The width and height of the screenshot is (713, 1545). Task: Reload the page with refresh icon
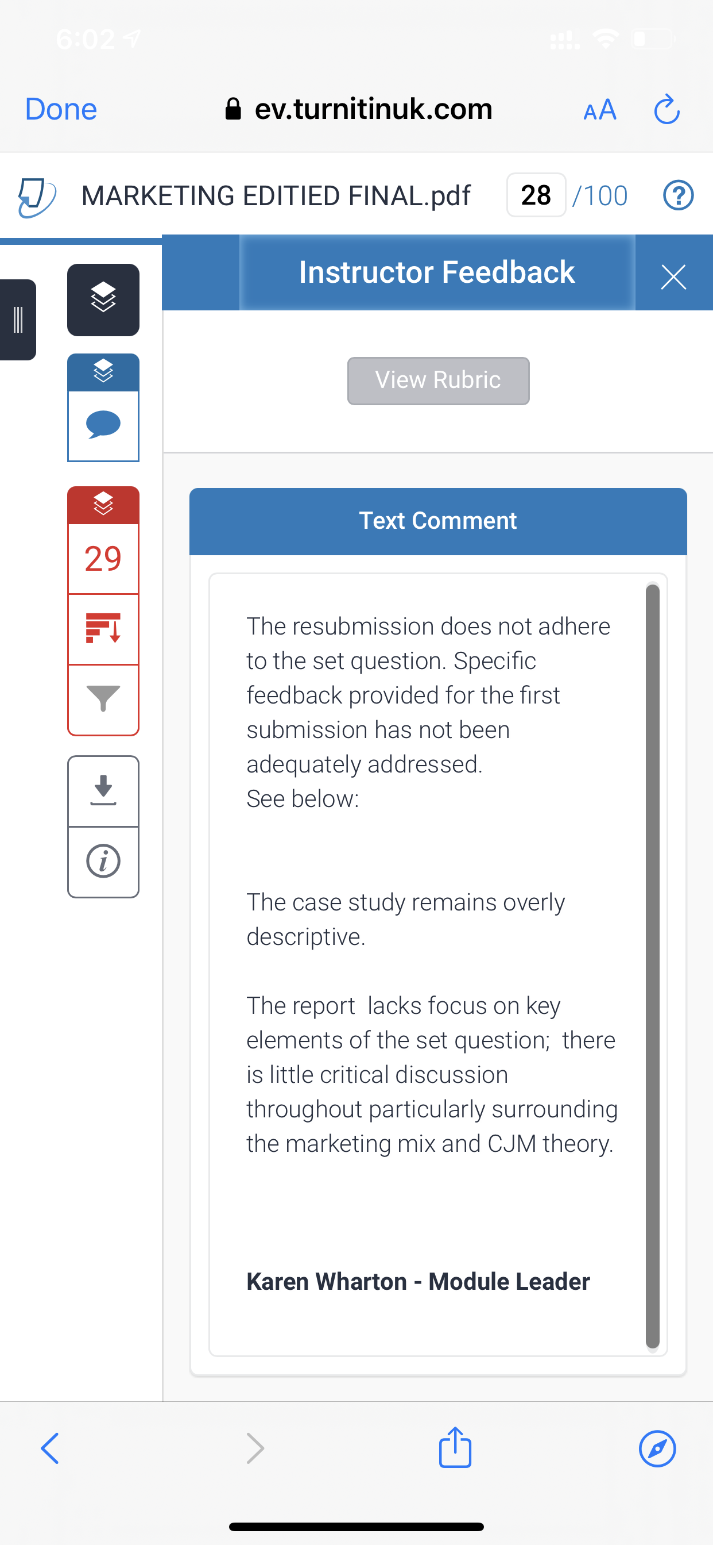667,109
